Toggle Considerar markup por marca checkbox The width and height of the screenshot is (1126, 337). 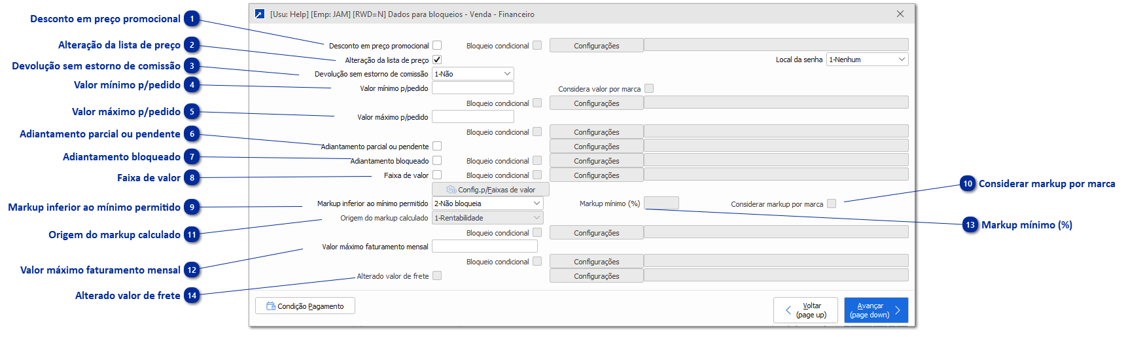click(x=832, y=204)
